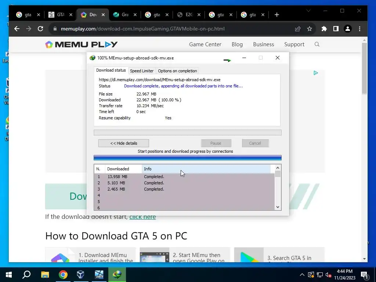
Task: Click the Hide details button
Action: pos(123,143)
